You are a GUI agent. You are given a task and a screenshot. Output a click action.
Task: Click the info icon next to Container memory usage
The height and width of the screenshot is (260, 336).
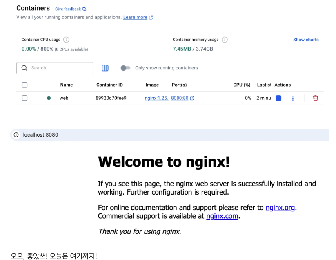(x=225, y=40)
